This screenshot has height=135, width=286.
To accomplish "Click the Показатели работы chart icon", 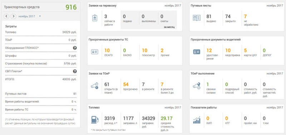I will [x=197, y=120].
